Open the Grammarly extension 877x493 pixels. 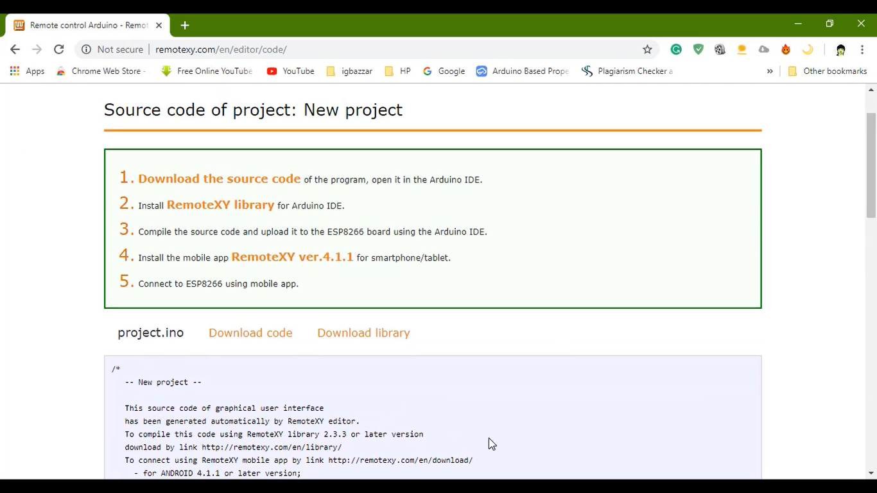pyautogui.click(x=675, y=49)
